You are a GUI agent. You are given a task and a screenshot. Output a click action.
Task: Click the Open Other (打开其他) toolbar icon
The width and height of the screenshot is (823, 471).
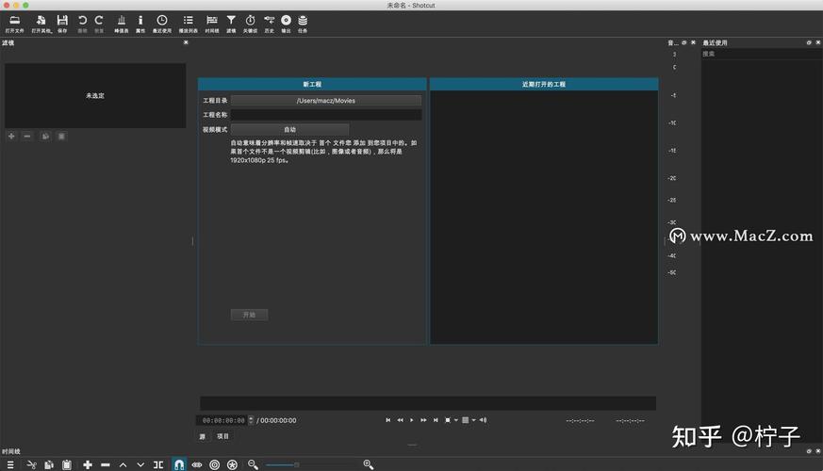(x=41, y=24)
